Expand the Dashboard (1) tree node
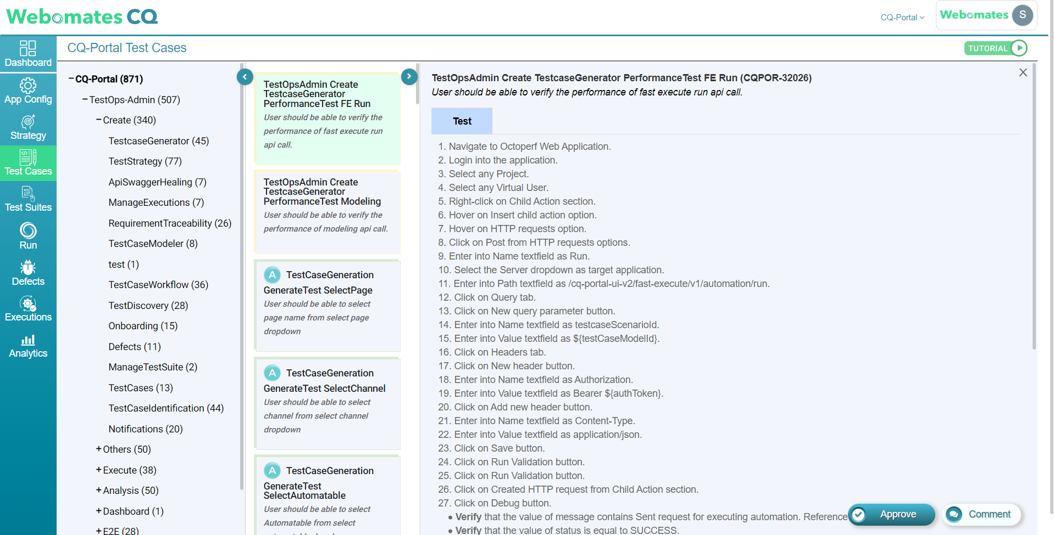The width and height of the screenshot is (1054, 535). point(99,511)
